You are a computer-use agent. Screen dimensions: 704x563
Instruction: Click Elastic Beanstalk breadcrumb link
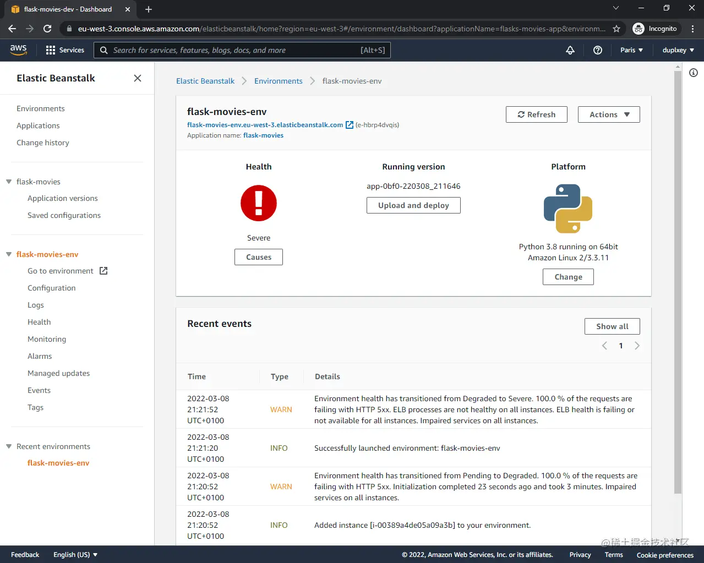[205, 81]
